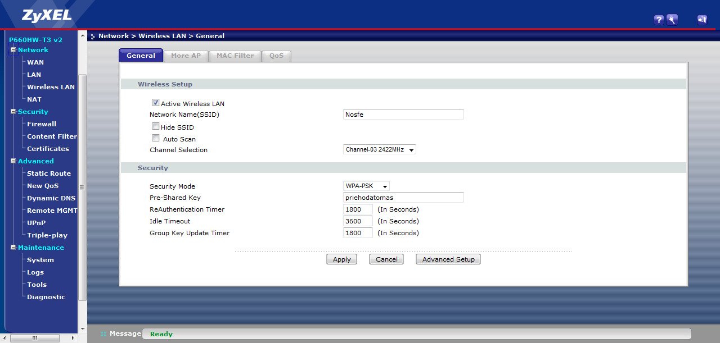Open Dynamic DNS in sidebar
Screen dimensions: 720x343
[51, 198]
